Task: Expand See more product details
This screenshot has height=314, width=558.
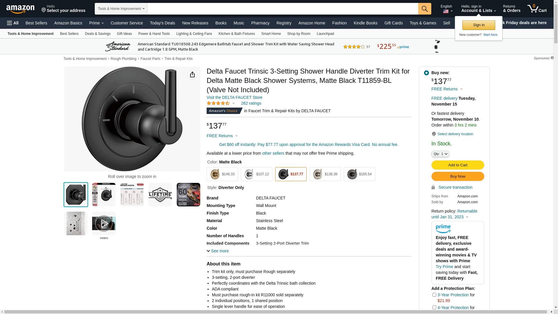Action: 218,251
